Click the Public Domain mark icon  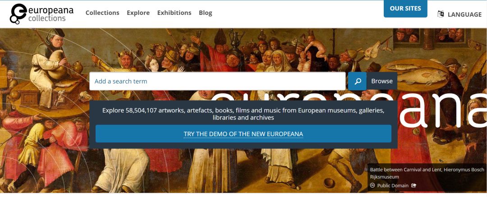373,185
